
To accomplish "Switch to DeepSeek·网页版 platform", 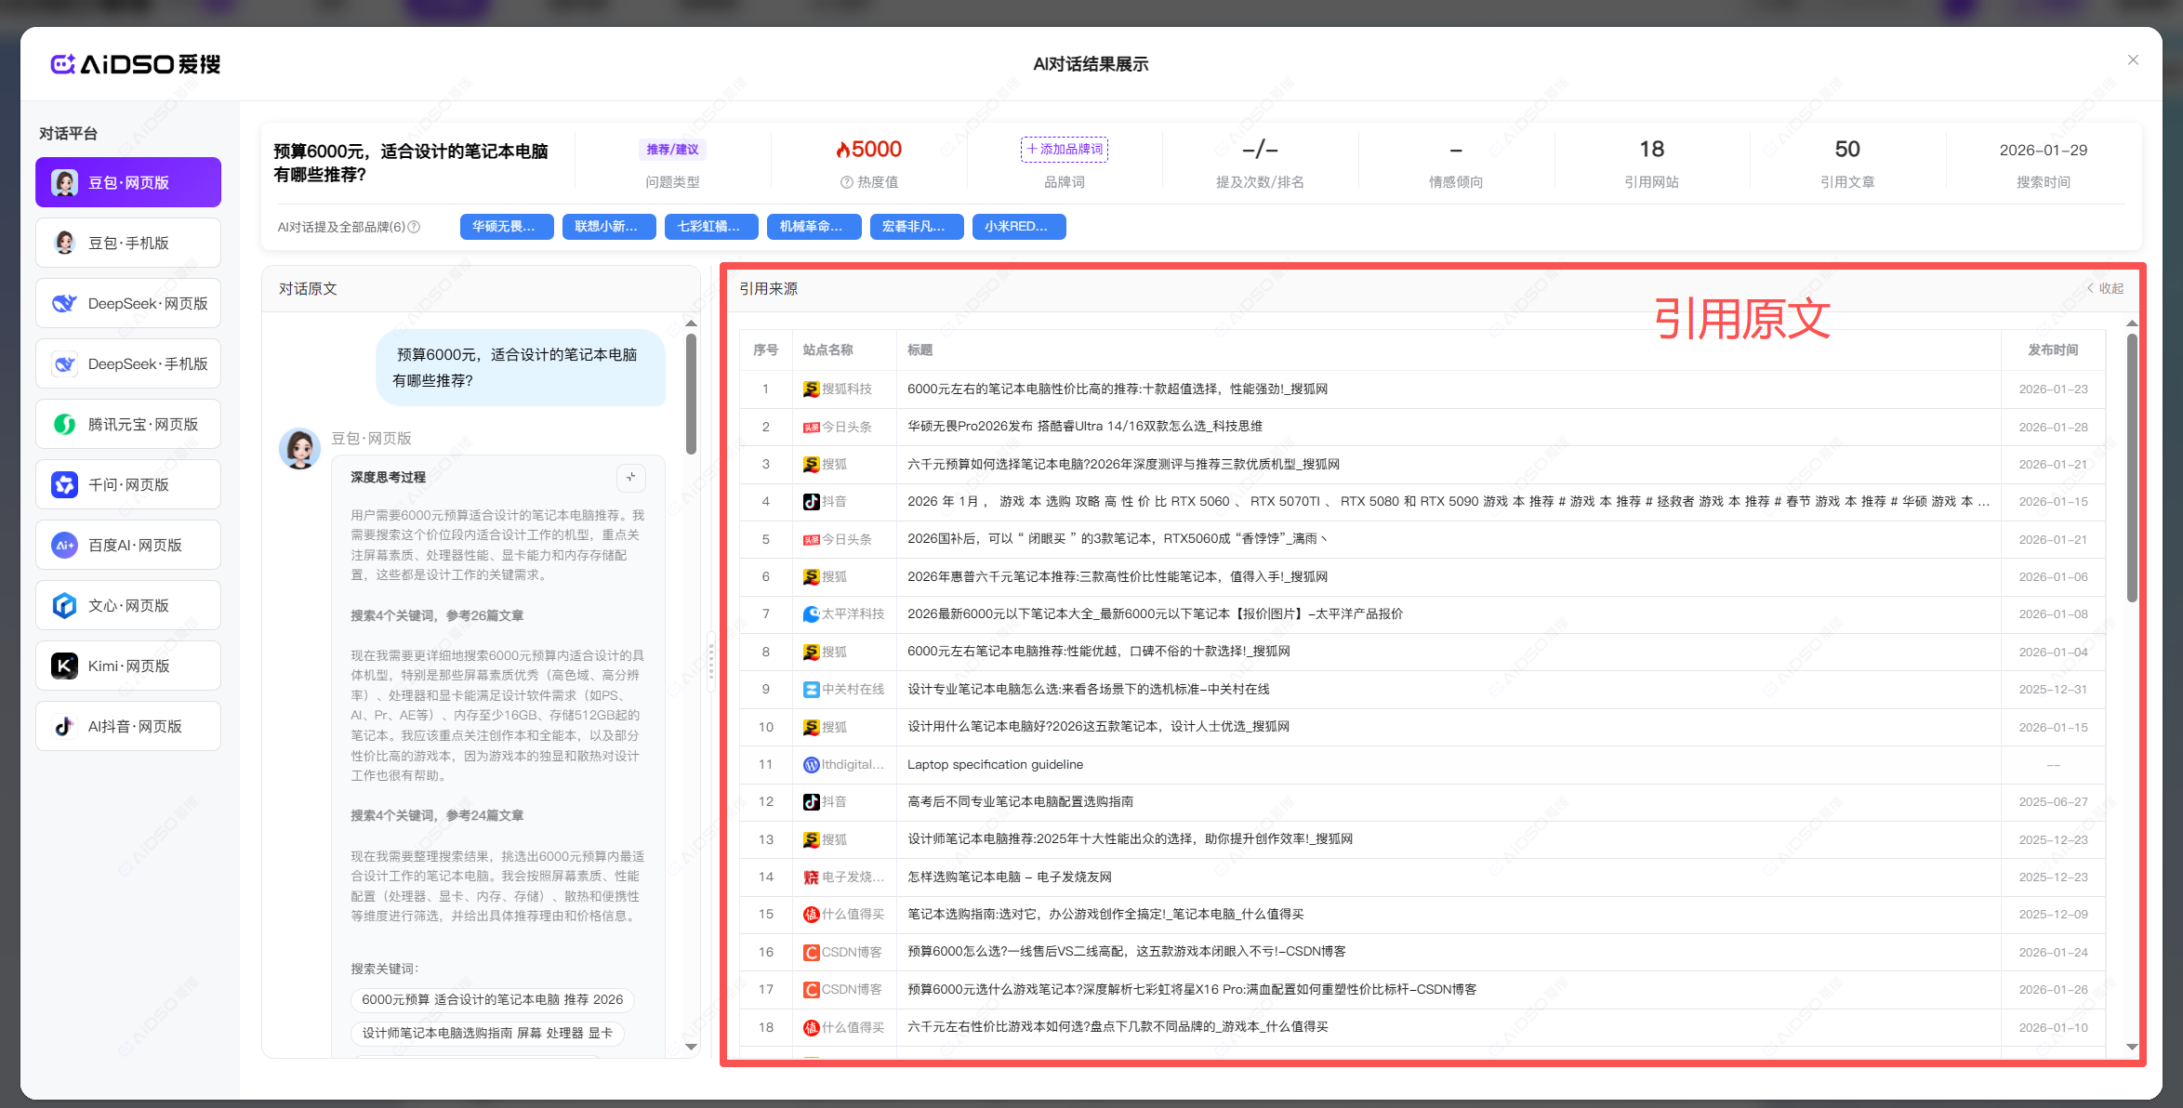I will click(128, 303).
